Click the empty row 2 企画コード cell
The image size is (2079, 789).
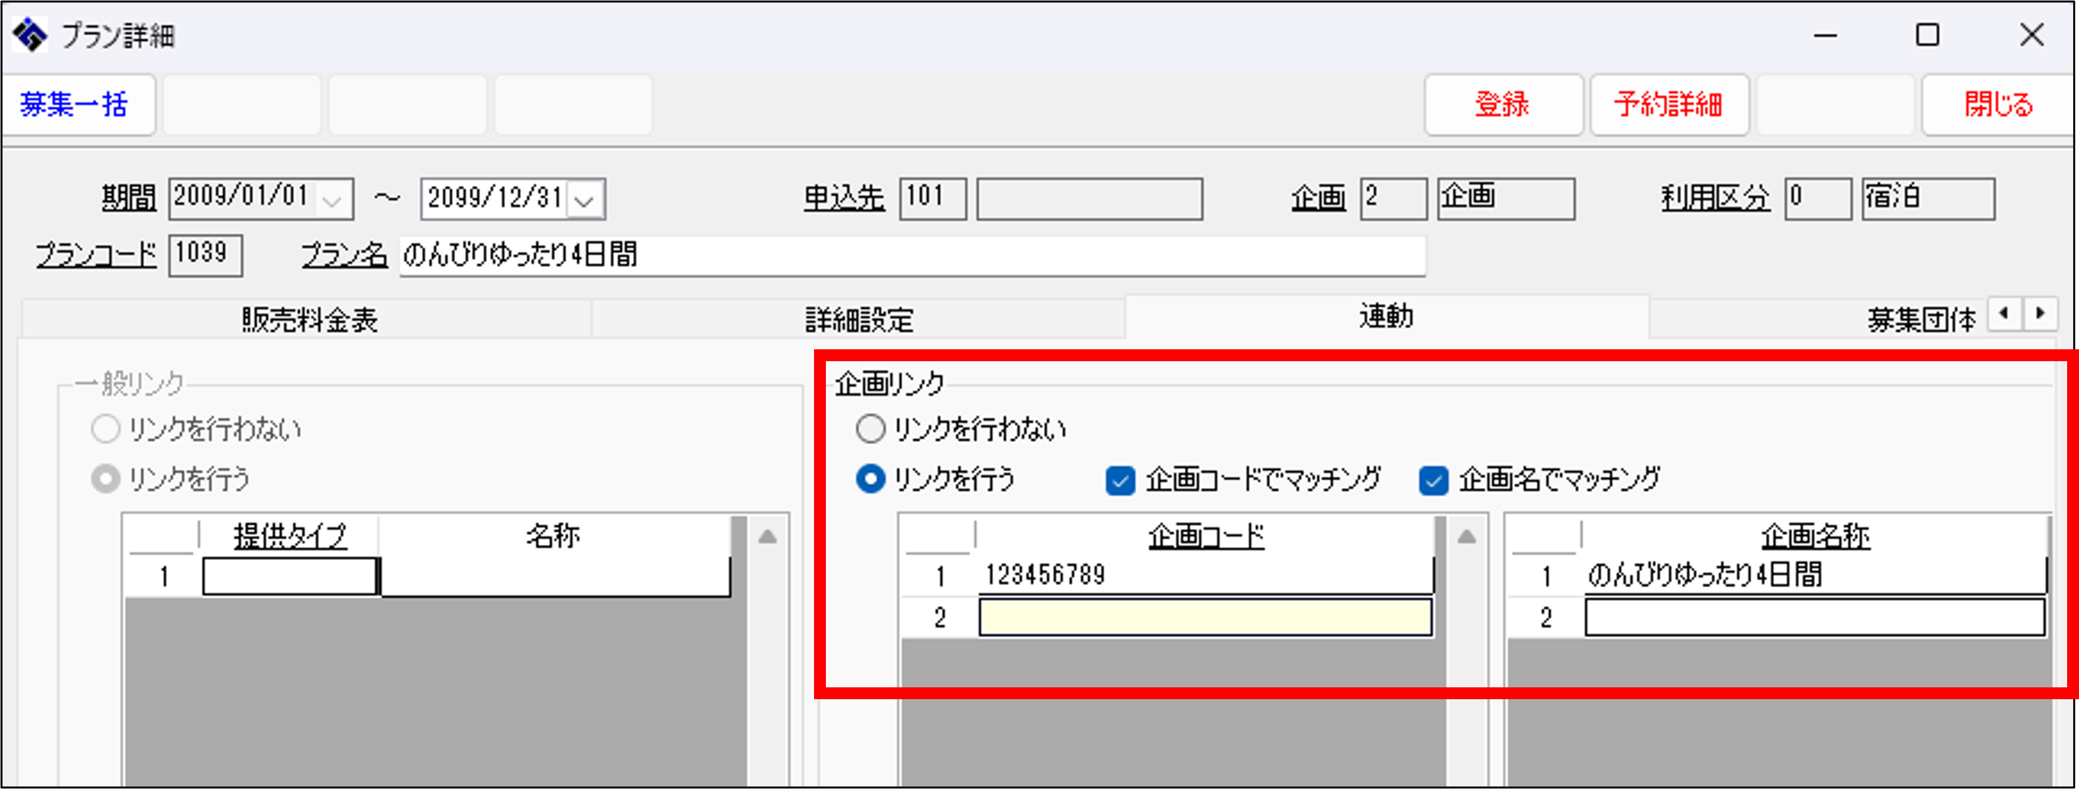pos(1205,618)
